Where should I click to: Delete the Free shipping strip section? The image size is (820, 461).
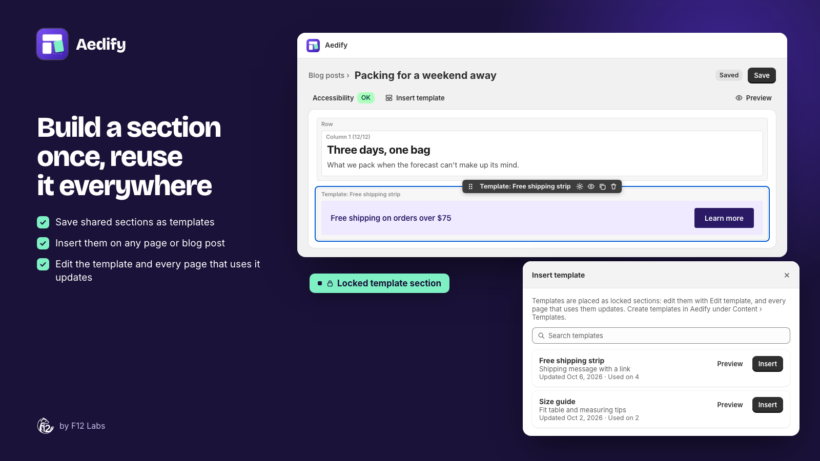pos(613,186)
